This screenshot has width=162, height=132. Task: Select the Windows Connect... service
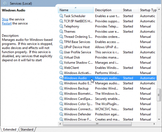coord(78,109)
